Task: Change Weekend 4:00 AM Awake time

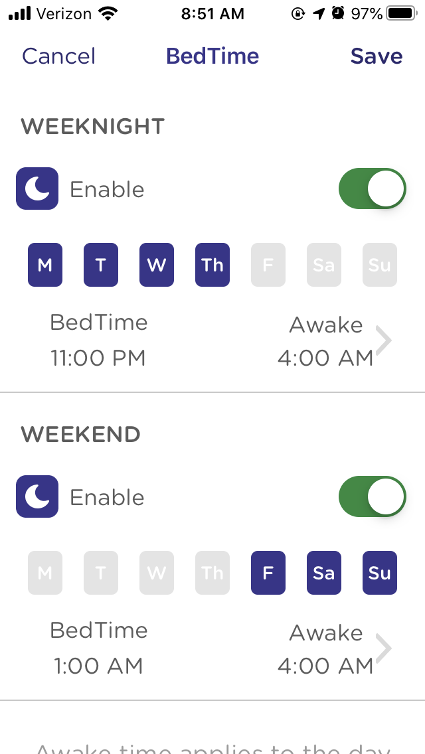Action: tap(325, 666)
